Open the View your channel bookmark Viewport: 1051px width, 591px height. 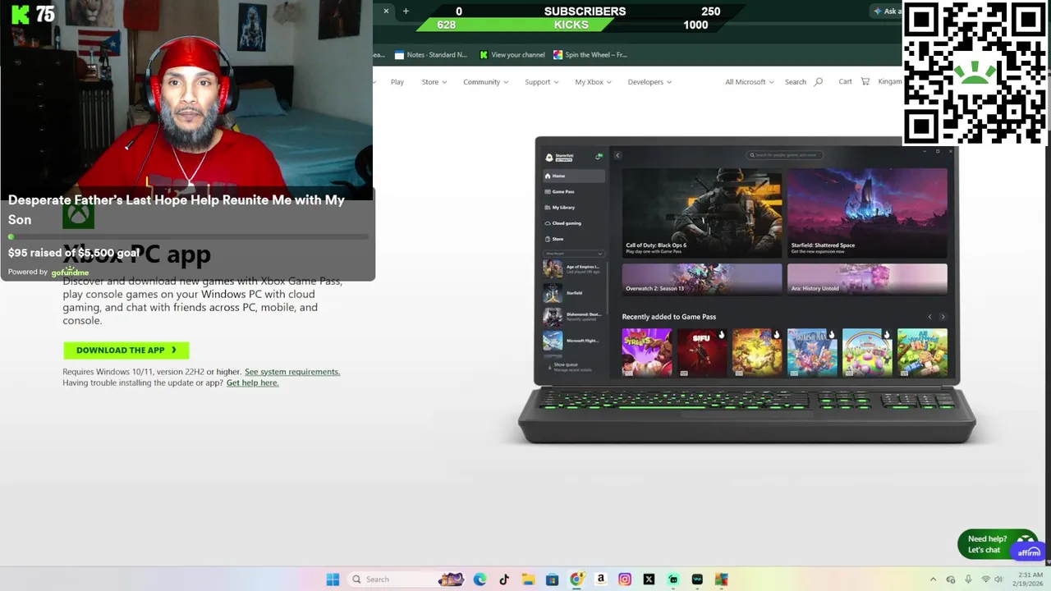[x=512, y=55]
